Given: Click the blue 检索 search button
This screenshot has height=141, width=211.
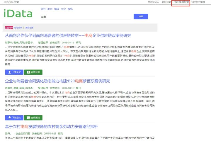Looking at the screenshot, I should (141, 16).
